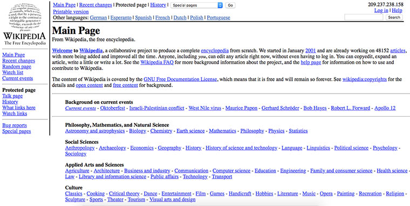Open the Wikipedia FAQ link

[x=157, y=62]
